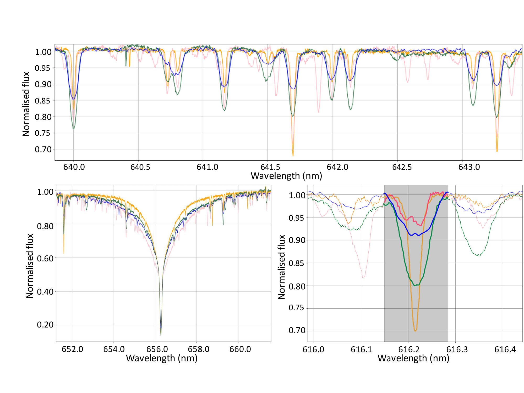Click the top plot's Normalised flux axis label
This screenshot has height=393, width=524.
coord(26,104)
